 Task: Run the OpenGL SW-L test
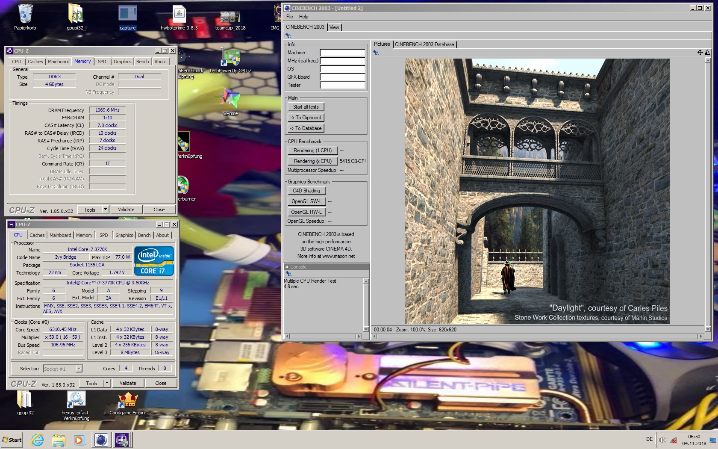(306, 201)
